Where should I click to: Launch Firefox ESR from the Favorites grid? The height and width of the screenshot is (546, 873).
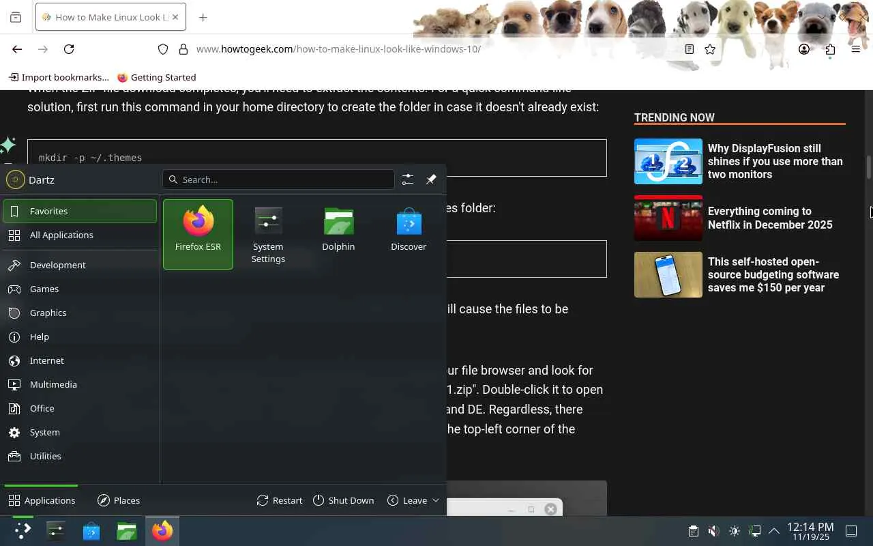click(198, 234)
